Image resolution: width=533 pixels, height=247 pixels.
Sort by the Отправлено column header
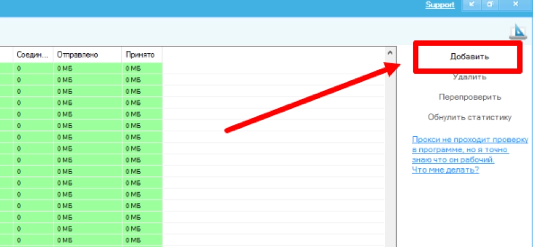coord(87,55)
